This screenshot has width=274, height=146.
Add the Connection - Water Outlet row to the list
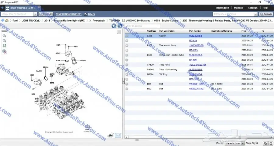point(127,55)
